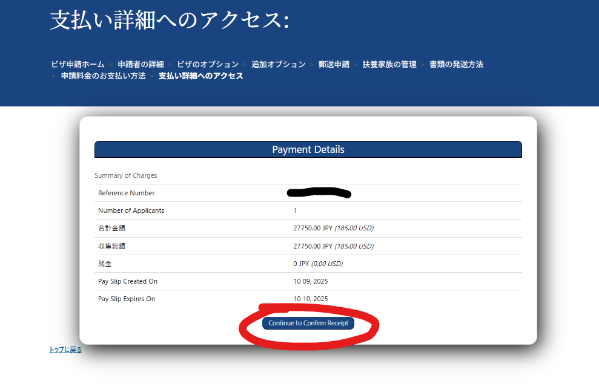Click the 収集総額 row label
The width and height of the screenshot is (599, 384).
click(111, 246)
